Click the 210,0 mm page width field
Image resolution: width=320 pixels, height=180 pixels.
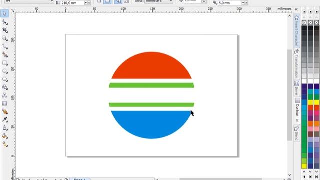72,3
